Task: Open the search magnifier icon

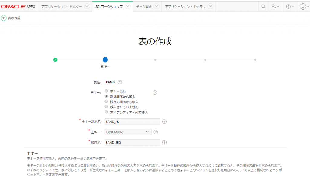Action: coord(263,7)
